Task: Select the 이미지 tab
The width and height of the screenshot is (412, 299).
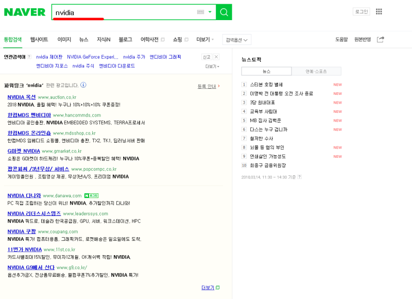Action: pos(64,40)
